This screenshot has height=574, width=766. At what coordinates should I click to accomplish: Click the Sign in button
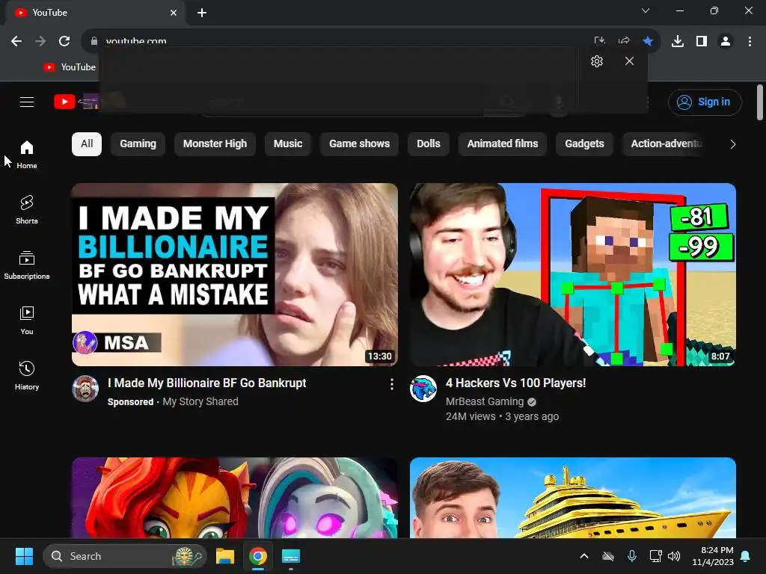[x=705, y=102]
